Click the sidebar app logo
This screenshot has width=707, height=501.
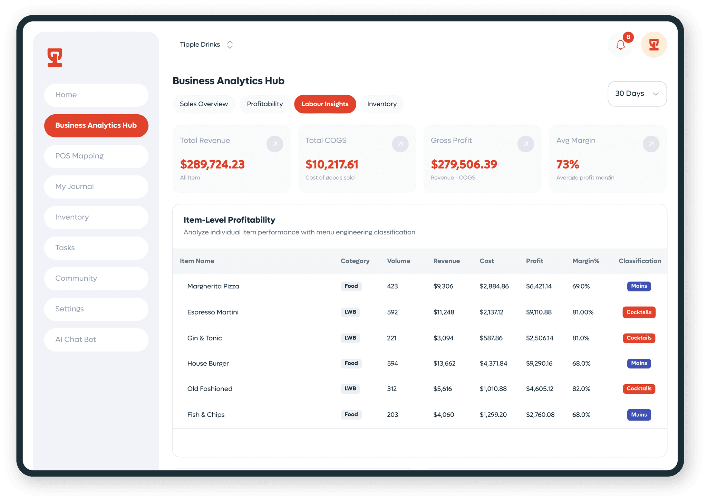(x=55, y=57)
